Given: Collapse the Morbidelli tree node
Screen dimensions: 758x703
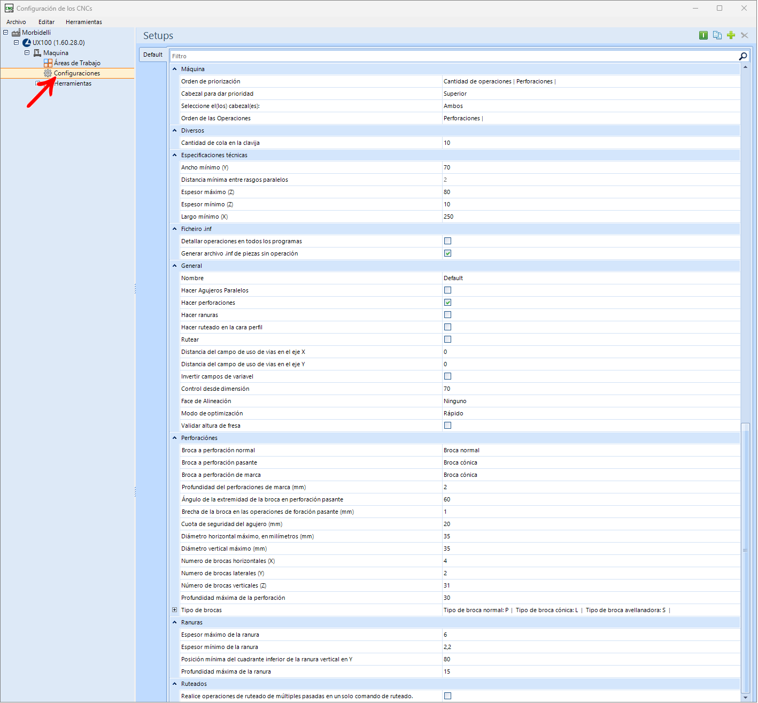Looking at the screenshot, I should coord(5,32).
